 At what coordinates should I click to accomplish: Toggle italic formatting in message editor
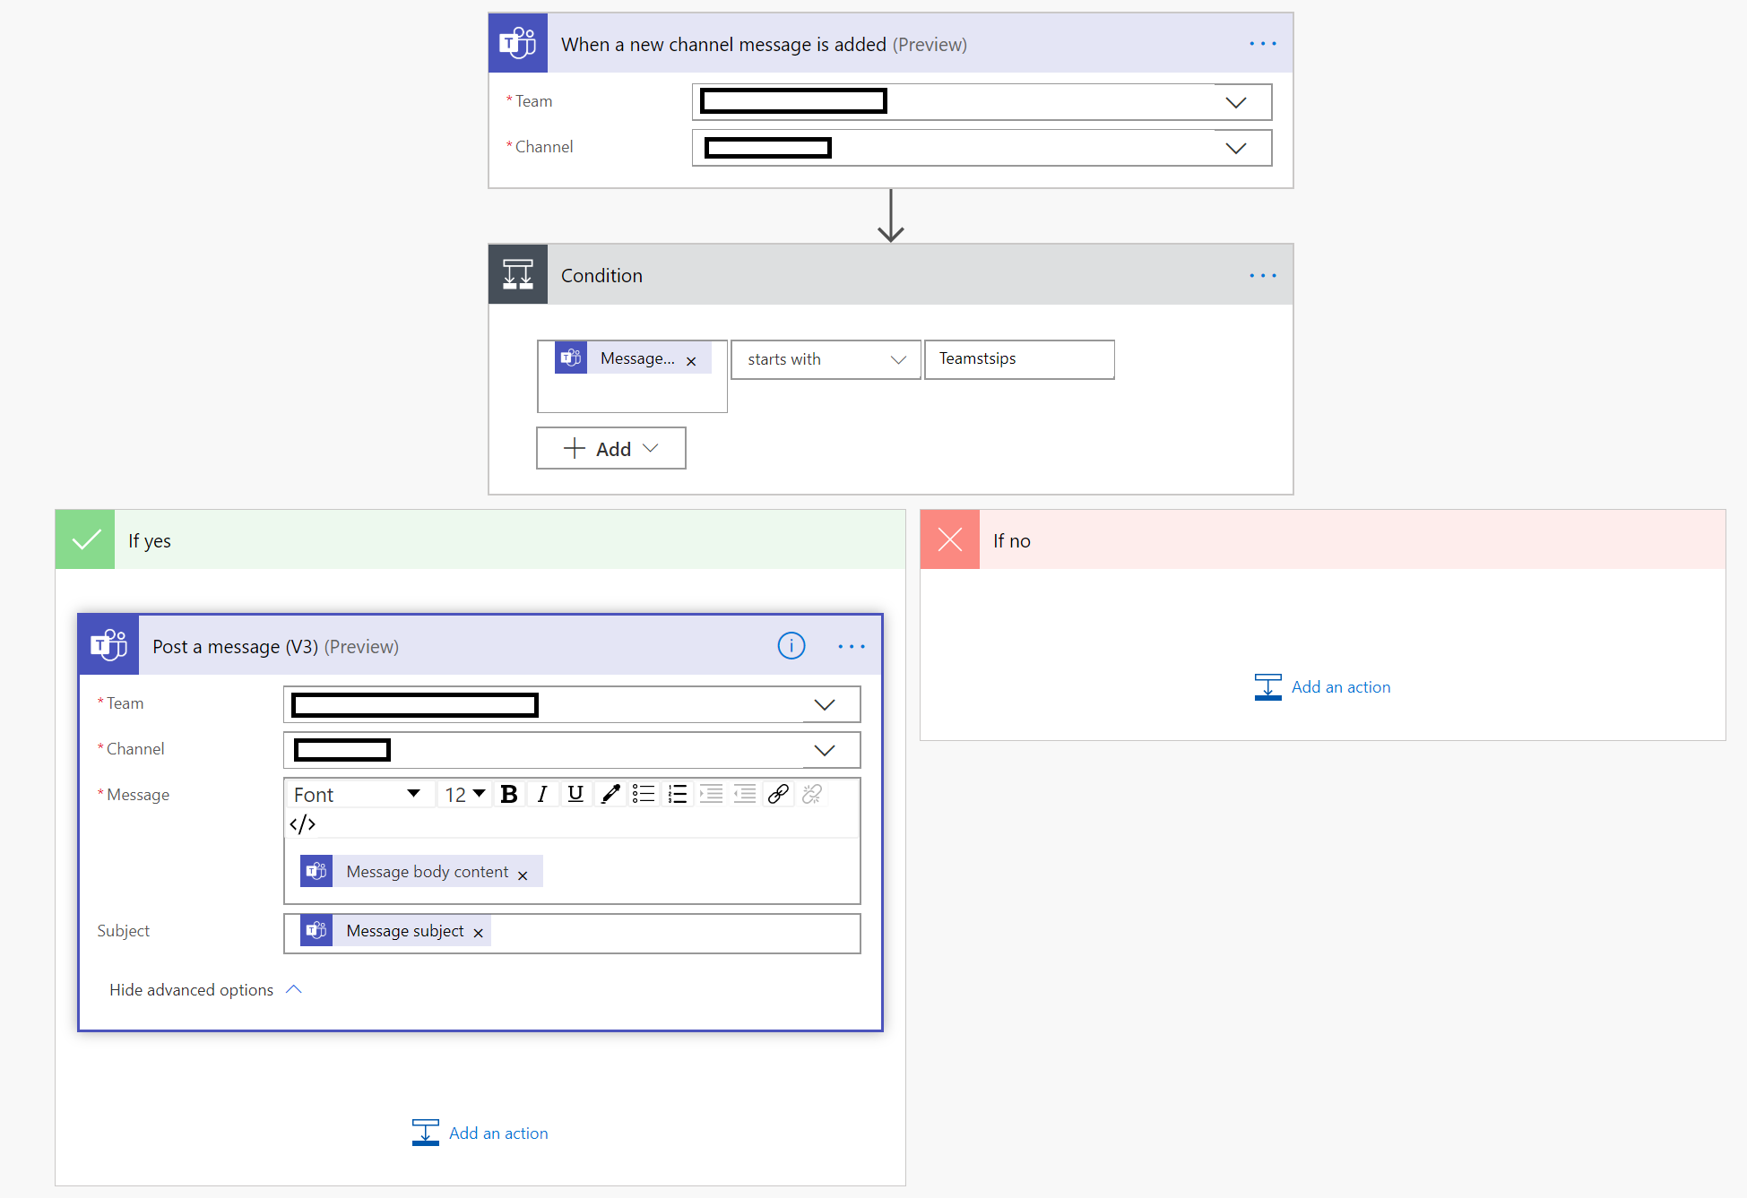click(x=542, y=794)
